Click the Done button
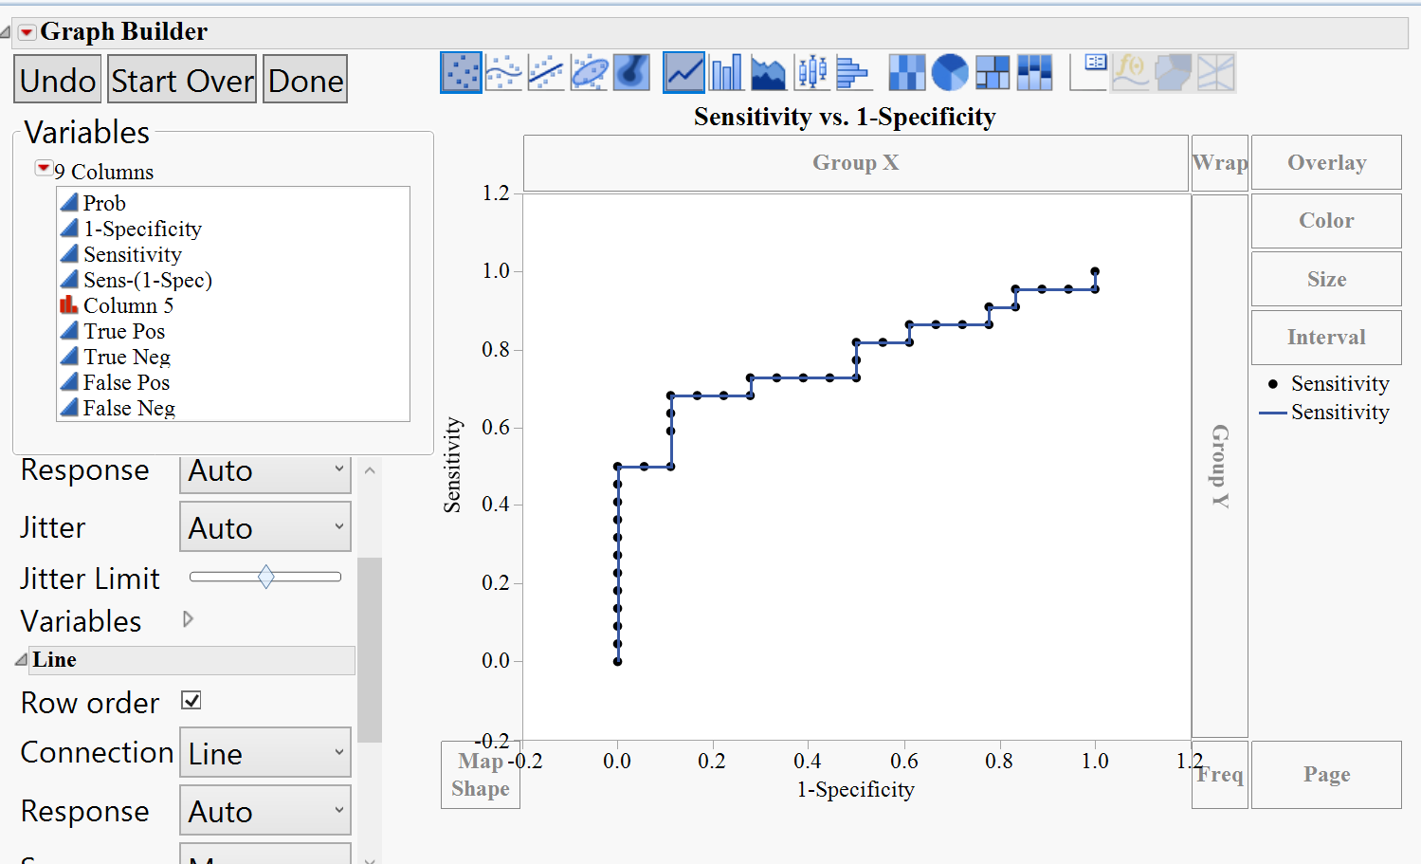 [x=305, y=80]
